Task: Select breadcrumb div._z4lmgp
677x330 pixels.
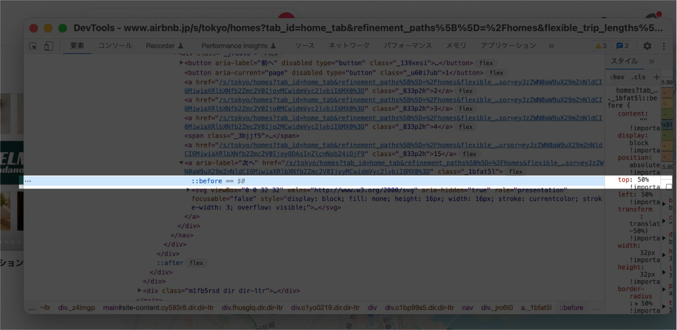Action: click(77, 307)
